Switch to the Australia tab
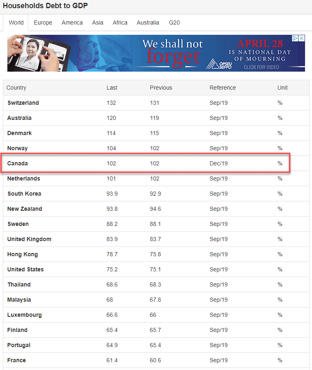The height and width of the screenshot is (370, 312). [x=148, y=23]
